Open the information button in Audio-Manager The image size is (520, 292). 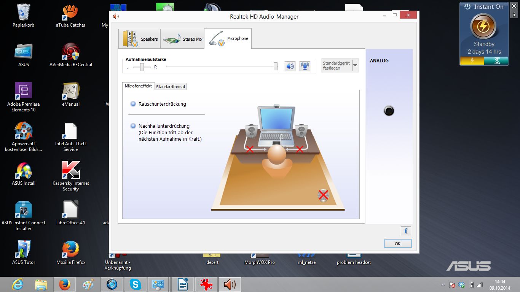coord(406,230)
